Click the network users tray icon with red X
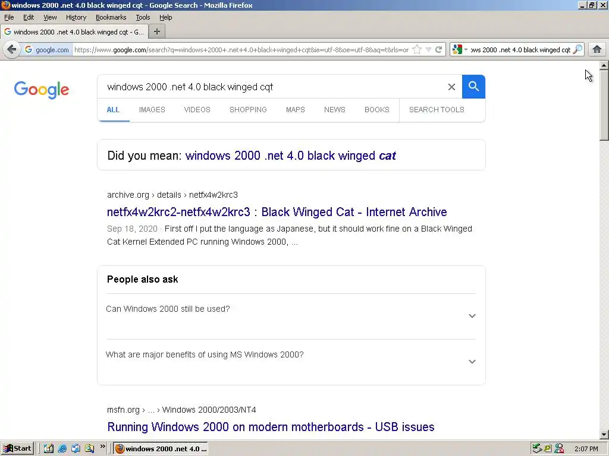This screenshot has width=609, height=456. [559, 449]
